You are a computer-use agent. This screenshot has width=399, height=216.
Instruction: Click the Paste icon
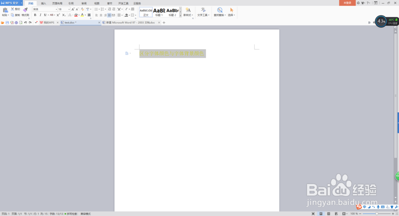click(x=5, y=10)
